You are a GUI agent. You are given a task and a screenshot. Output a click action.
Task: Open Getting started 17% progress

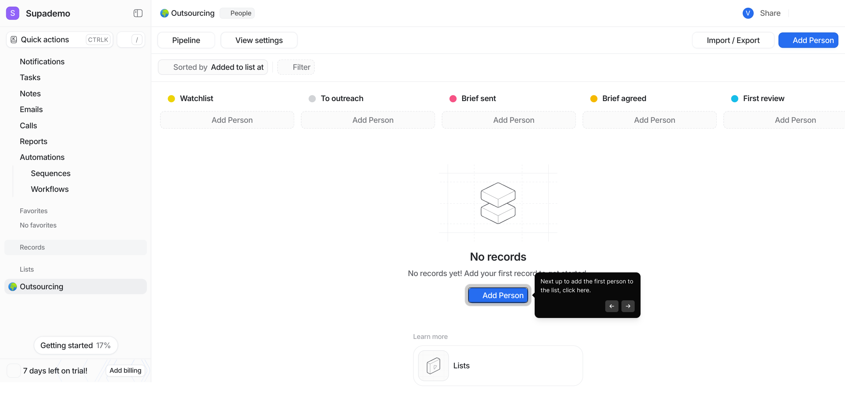point(76,346)
